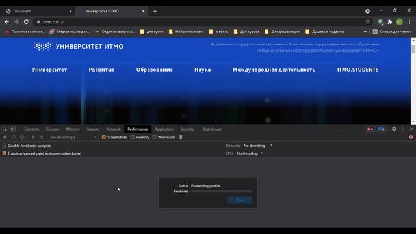Click the Университет ИТМО logo
The image size is (416, 234).
(x=78, y=46)
